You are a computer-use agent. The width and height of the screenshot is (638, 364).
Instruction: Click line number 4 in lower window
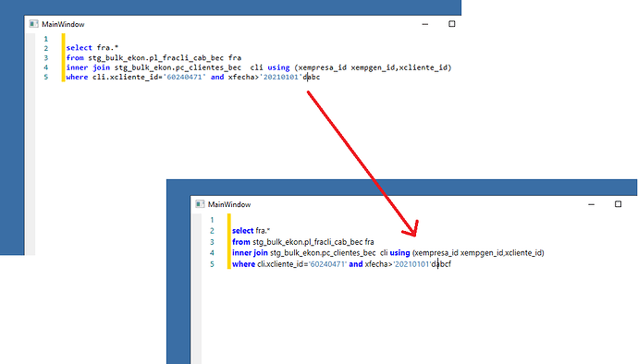coord(212,253)
